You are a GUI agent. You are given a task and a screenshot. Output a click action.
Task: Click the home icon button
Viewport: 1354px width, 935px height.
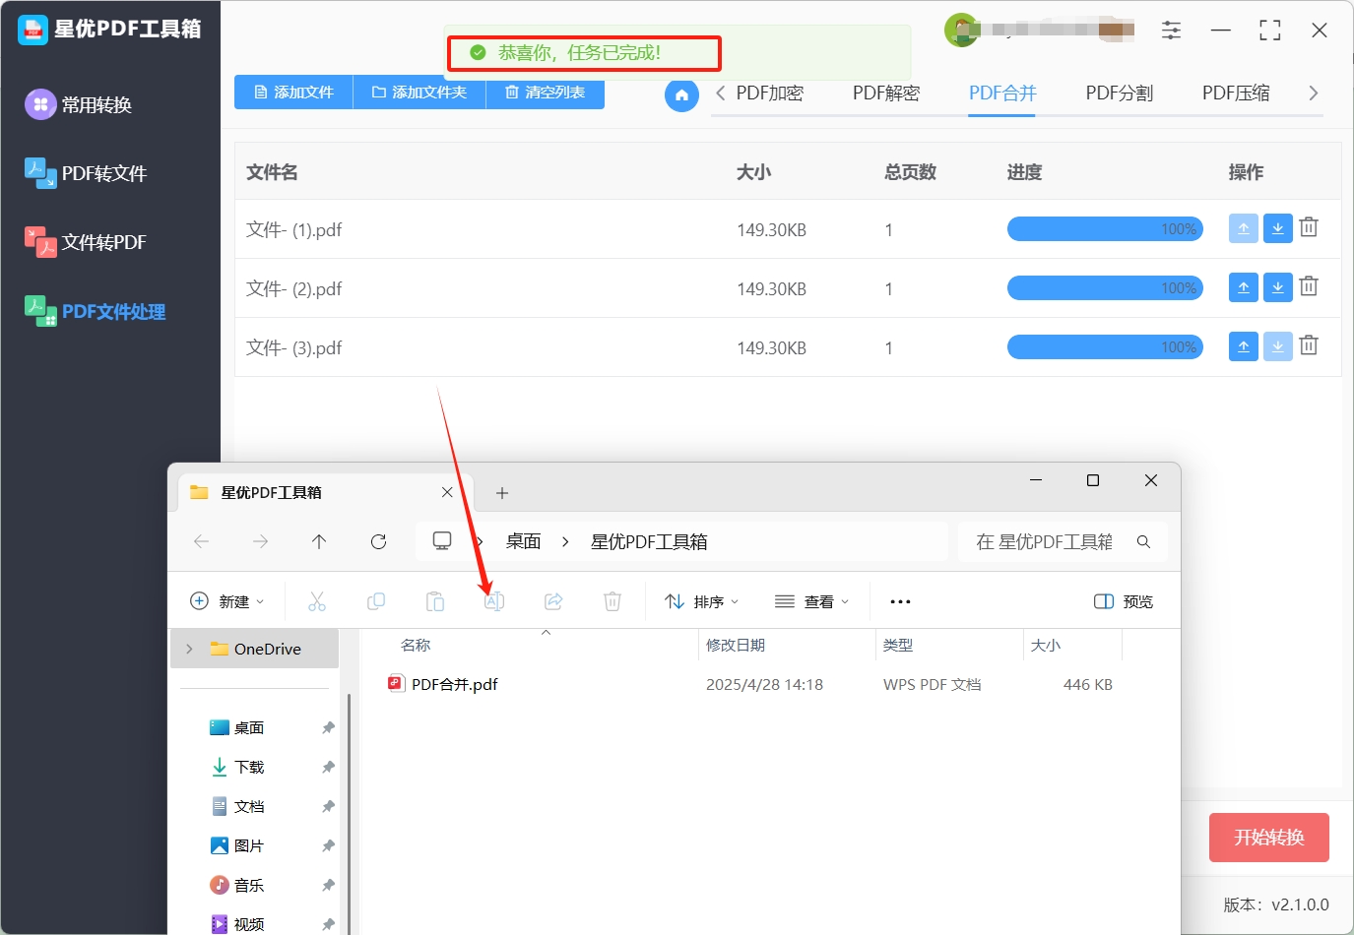681,95
